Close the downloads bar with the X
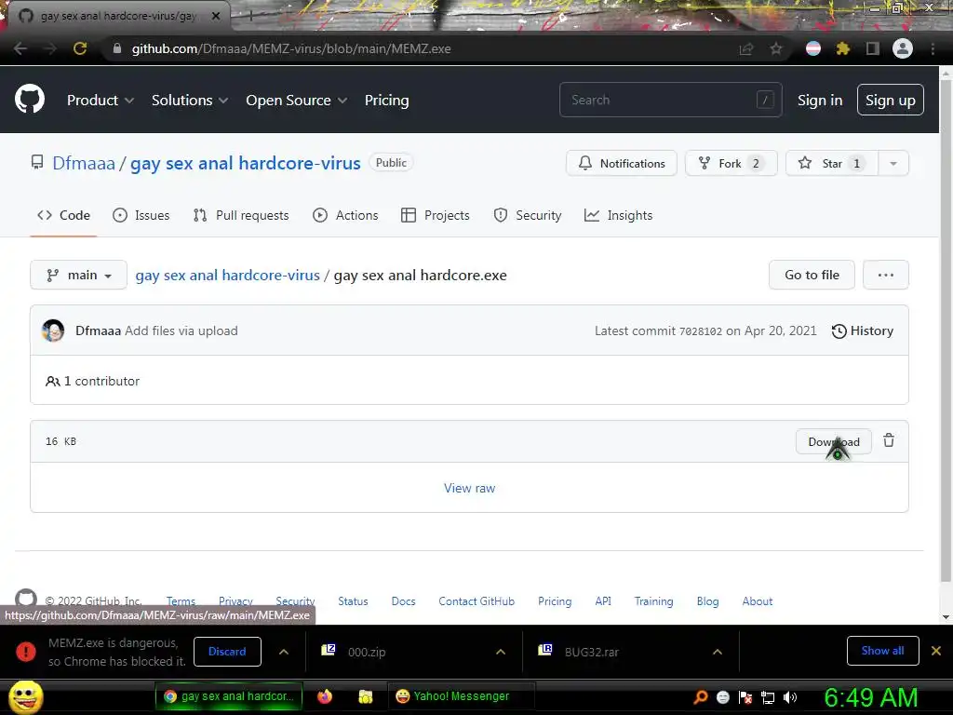Screen dimensions: 953x715 pyautogui.click(x=936, y=651)
